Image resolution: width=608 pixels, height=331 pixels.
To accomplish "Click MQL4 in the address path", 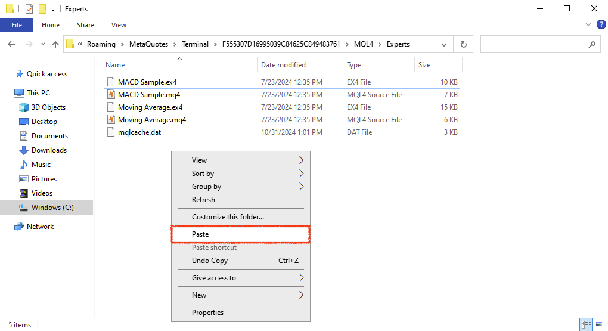I will (x=364, y=44).
